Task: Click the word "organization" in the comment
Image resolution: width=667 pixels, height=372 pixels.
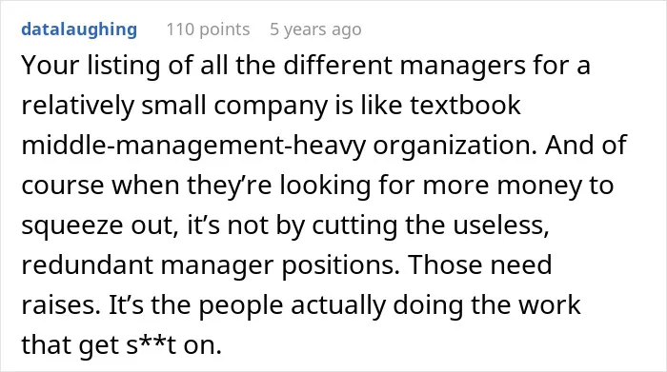Action: click(455, 146)
